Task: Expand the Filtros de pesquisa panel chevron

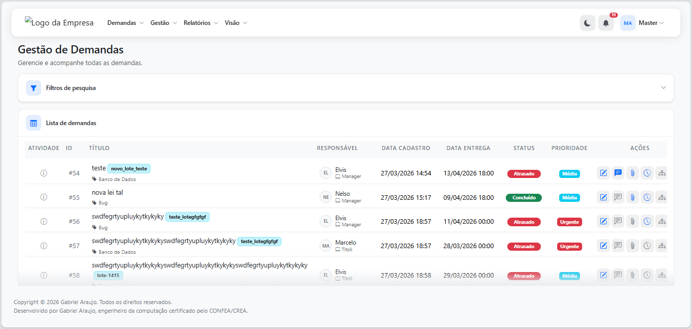Action: [x=663, y=87]
